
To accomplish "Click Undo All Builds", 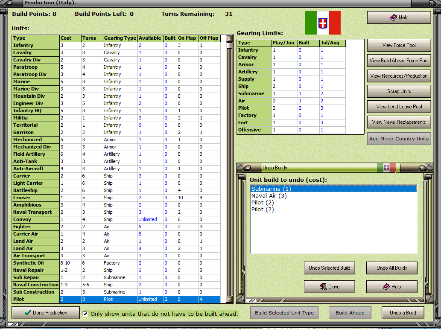I will pos(391,268).
